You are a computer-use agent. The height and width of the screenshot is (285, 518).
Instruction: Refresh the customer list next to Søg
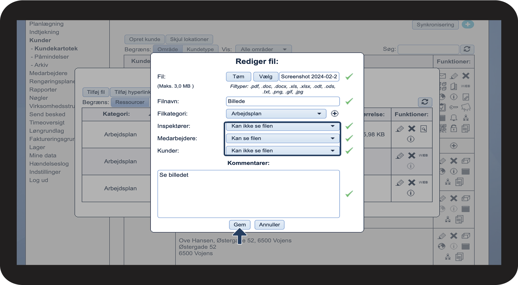coord(467,49)
